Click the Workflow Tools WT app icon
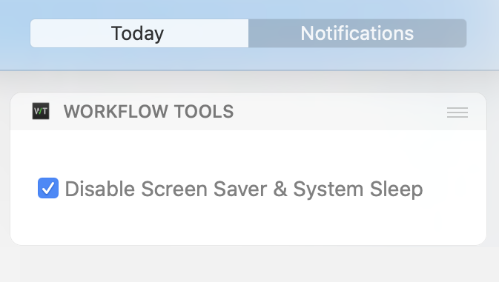 (41, 111)
